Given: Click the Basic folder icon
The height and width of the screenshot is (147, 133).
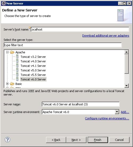Looking at the screenshot, I should 12,84.
